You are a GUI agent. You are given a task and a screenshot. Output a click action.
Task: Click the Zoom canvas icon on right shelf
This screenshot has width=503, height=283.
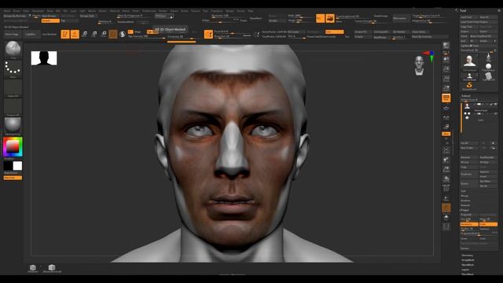446,68
